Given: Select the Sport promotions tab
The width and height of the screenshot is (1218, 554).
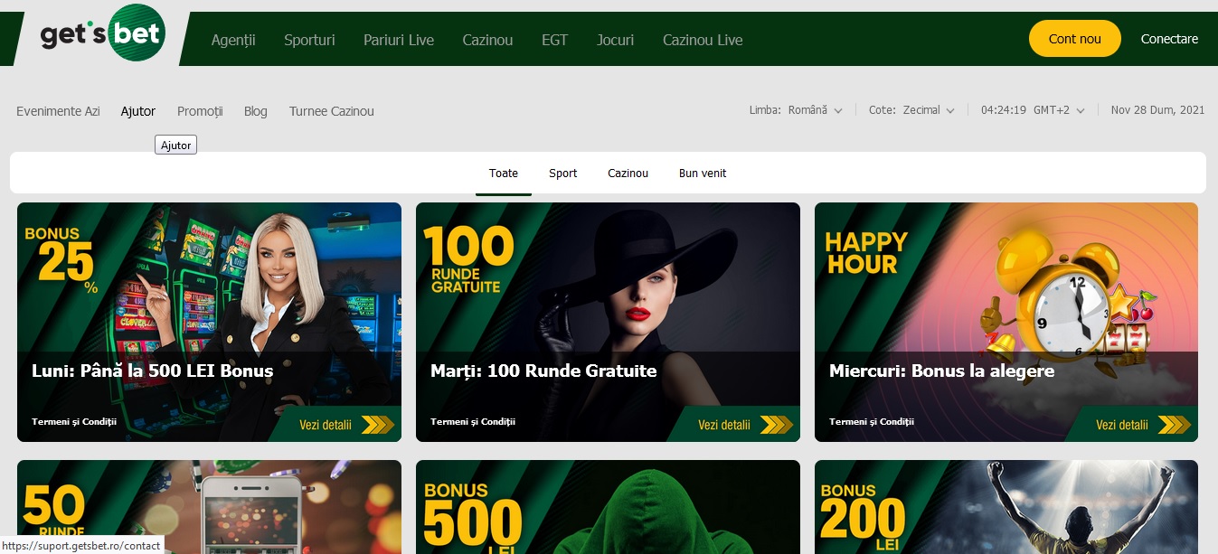Looking at the screenshot, I should [x=562, y=174].
